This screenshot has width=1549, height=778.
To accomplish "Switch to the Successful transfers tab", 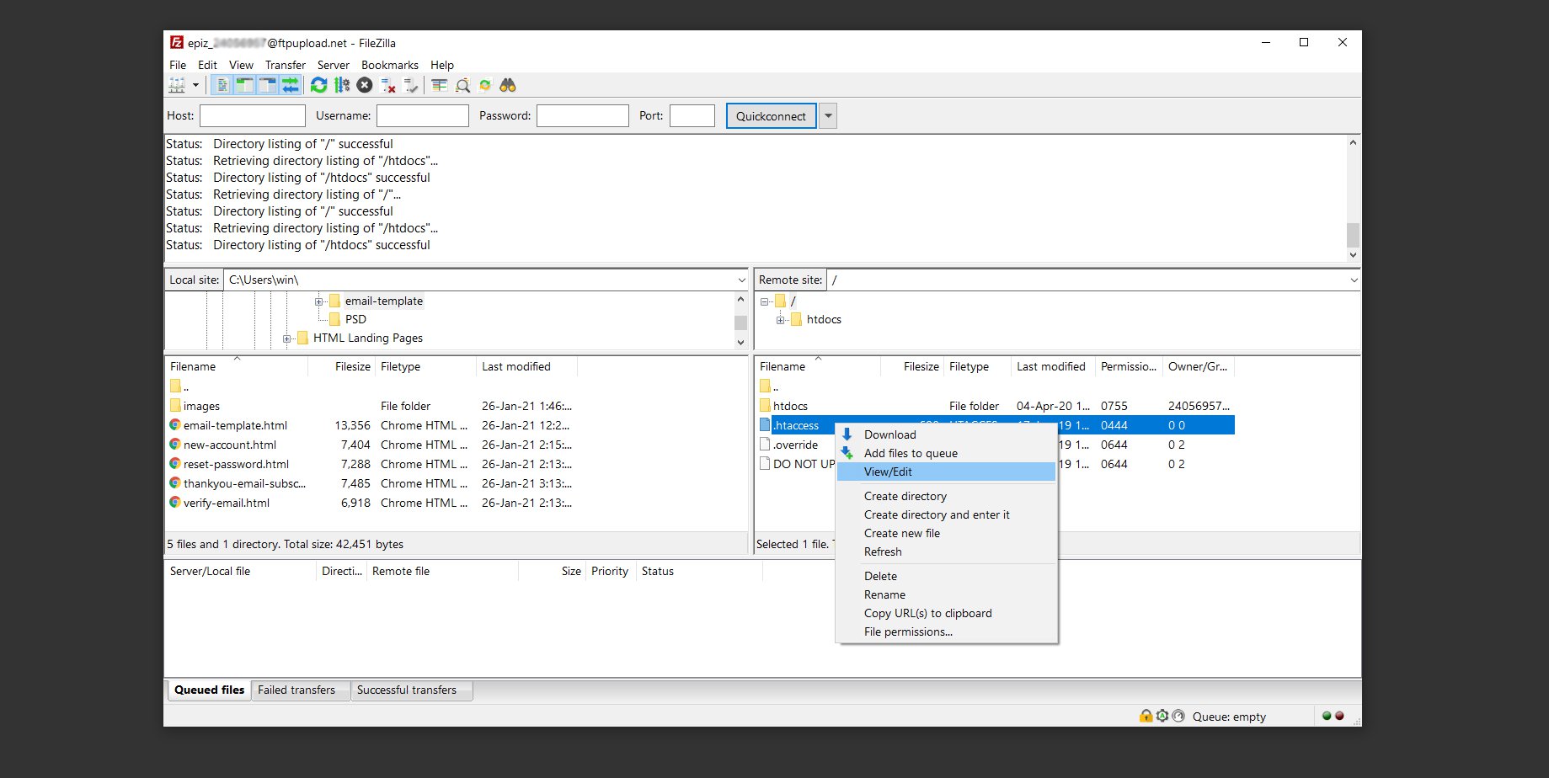I will coord(411,690).
